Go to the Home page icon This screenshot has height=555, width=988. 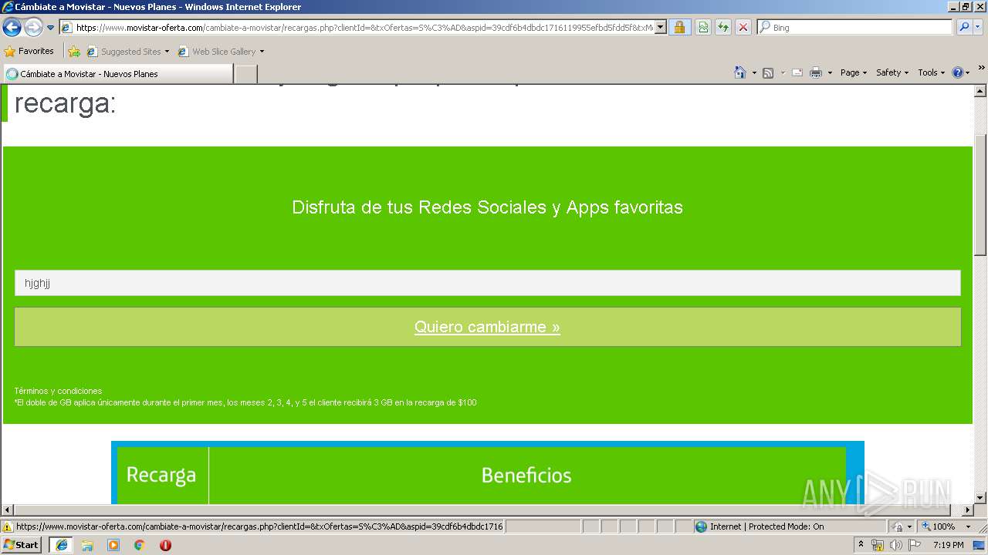(740, 72)
